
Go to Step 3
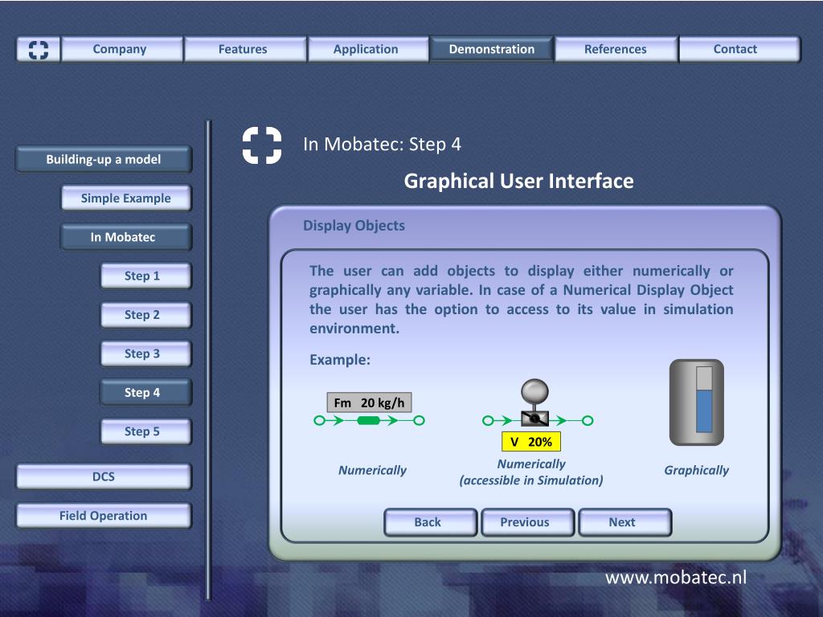(x=145, y=353)
